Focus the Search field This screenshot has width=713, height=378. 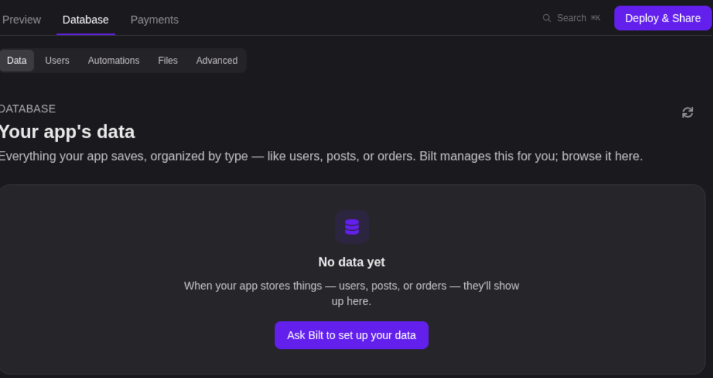[x=572, y=18]
